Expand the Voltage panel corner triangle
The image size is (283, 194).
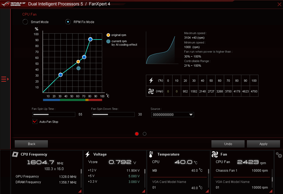[143, 191]
